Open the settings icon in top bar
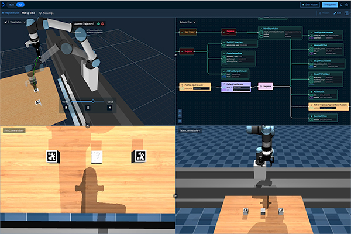351x234 pixels. 346,5
